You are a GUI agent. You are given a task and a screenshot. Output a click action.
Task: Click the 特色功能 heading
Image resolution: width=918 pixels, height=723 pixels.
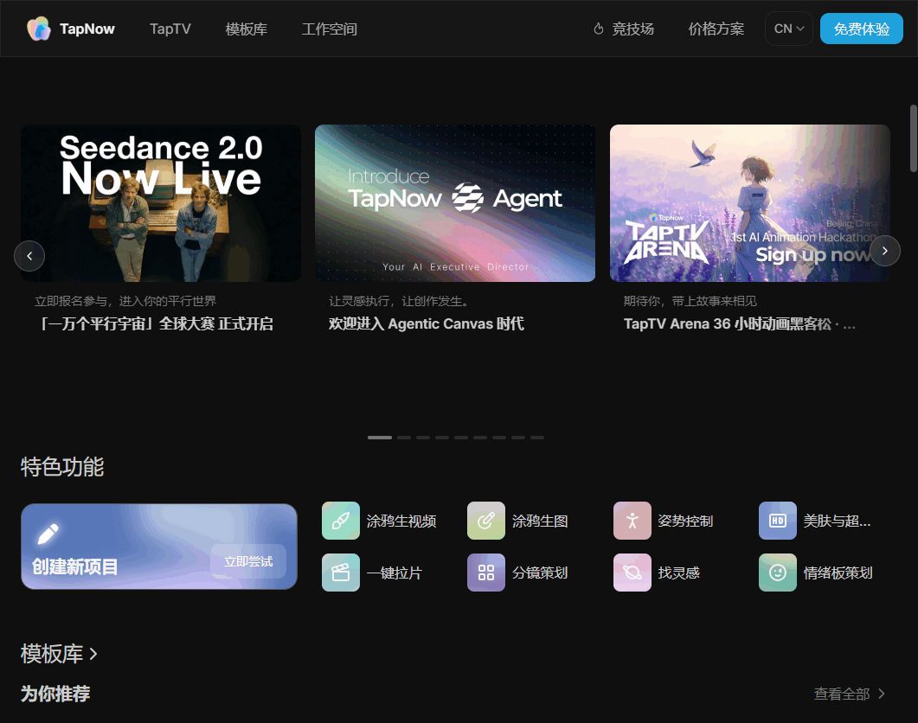pyautogui.click(x=62, y=467)
